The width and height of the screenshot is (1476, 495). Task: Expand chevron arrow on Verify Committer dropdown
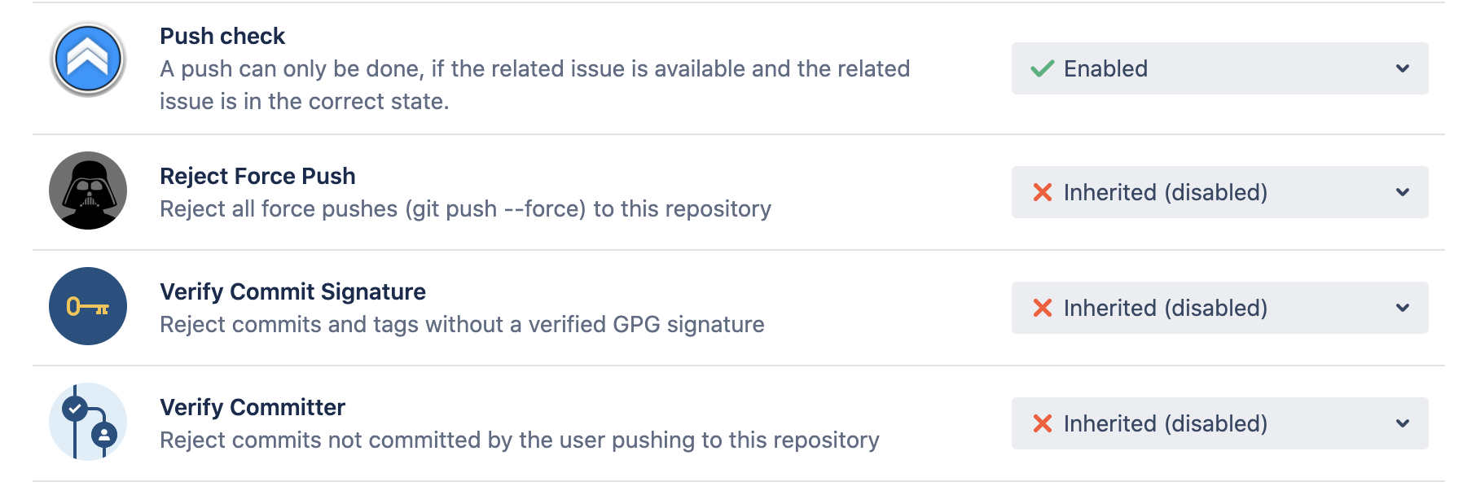coord(1402,423)
